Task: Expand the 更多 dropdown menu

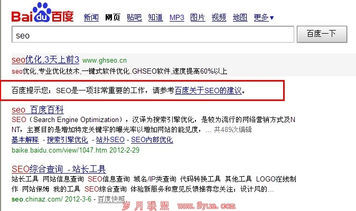Action: (264, 18)
